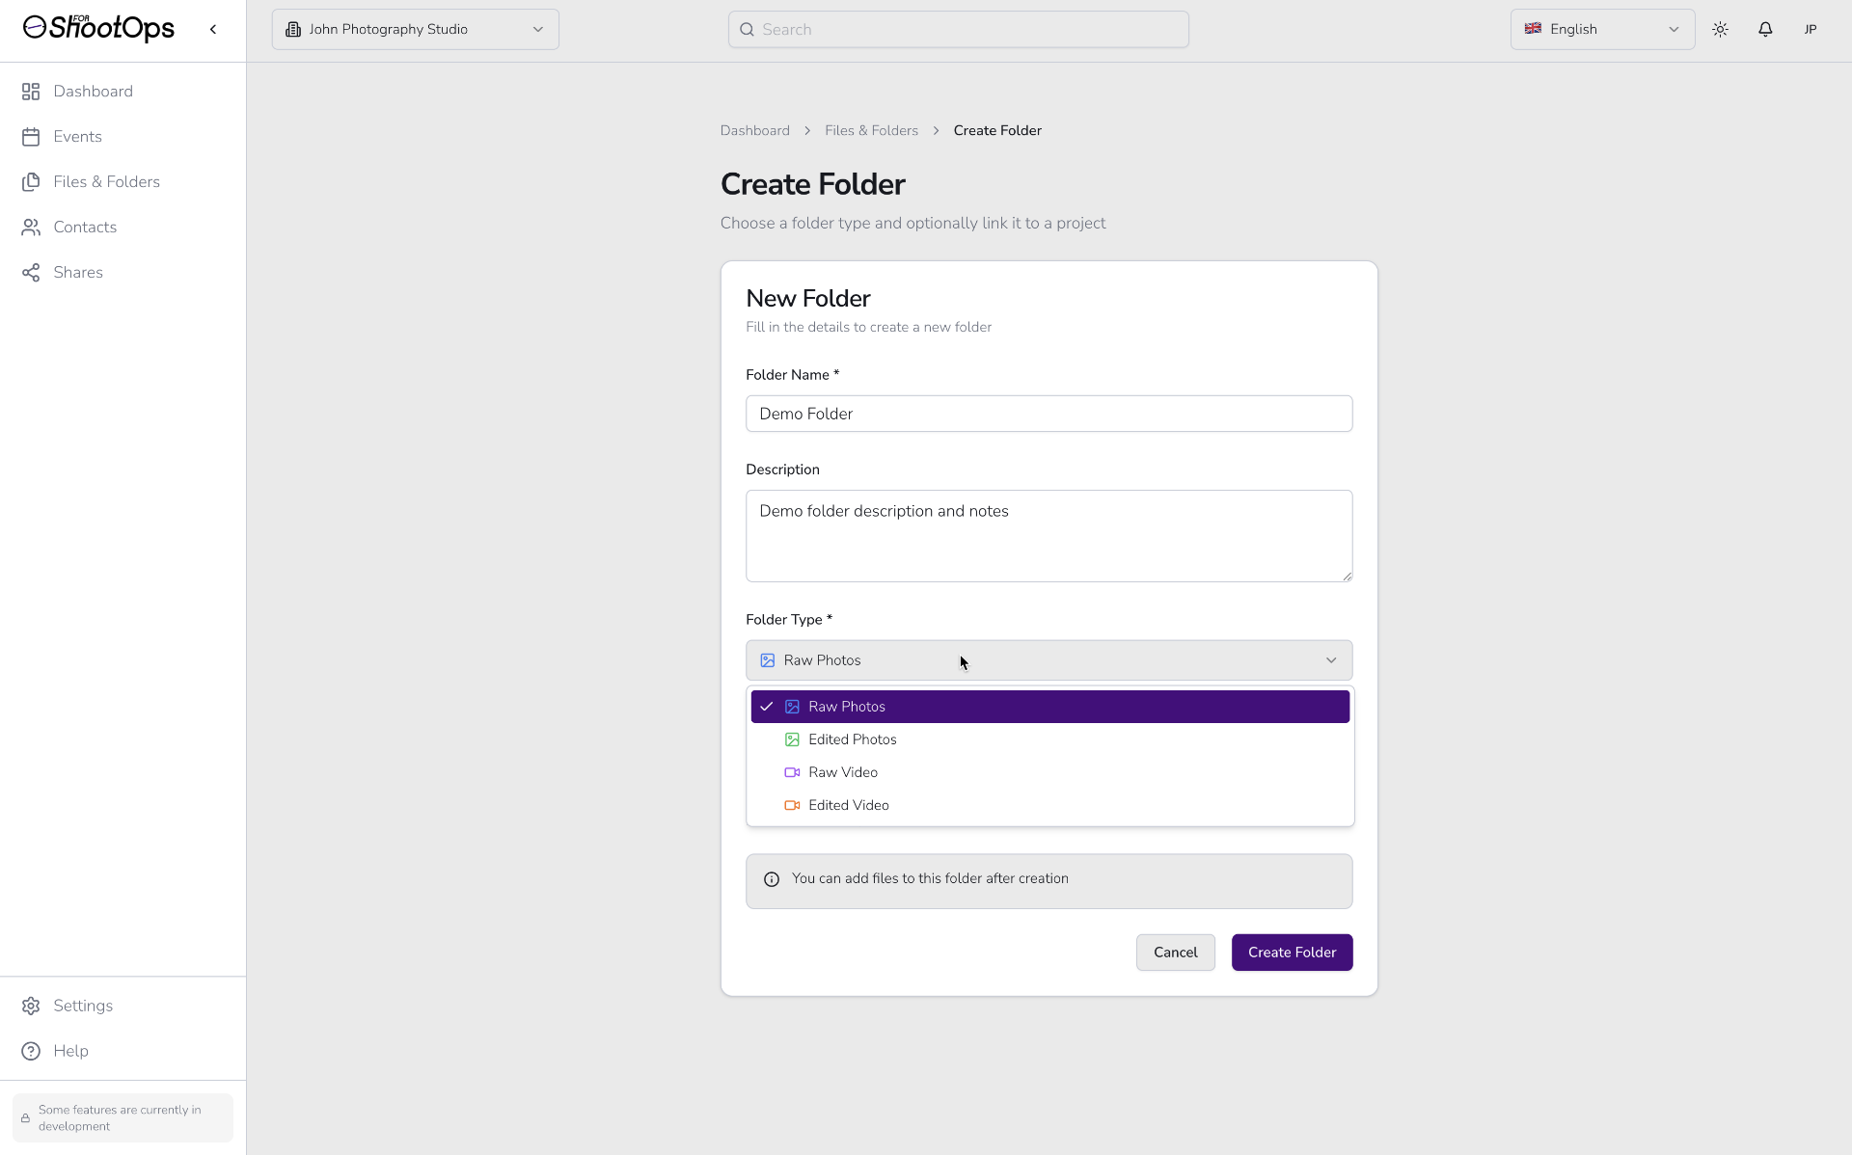The image size is (1852, 1155).
Task: Select the Edited Photos option
Action: (x=853, y=739)
